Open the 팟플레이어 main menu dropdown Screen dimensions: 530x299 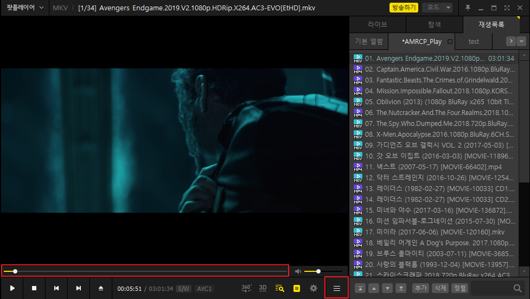[x=24, y=8]
